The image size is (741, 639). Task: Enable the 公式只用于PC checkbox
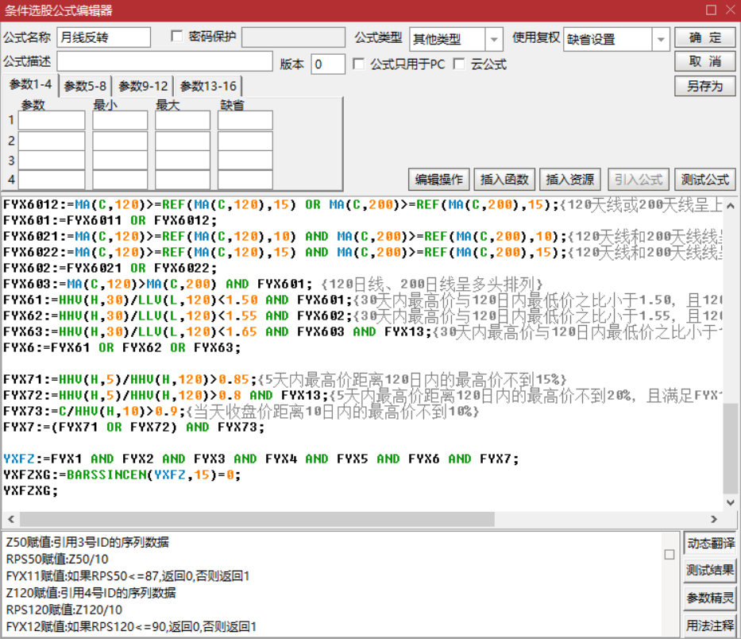(x=359, y=64)
